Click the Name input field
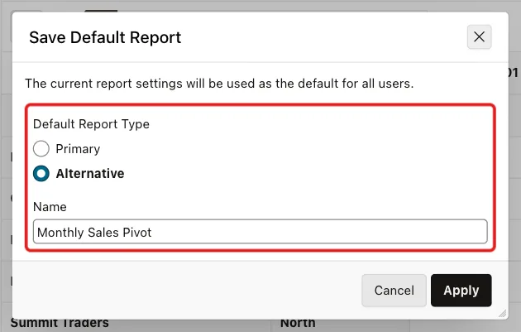Viewport: 521px width, 332px height. (x=260, y=232)
